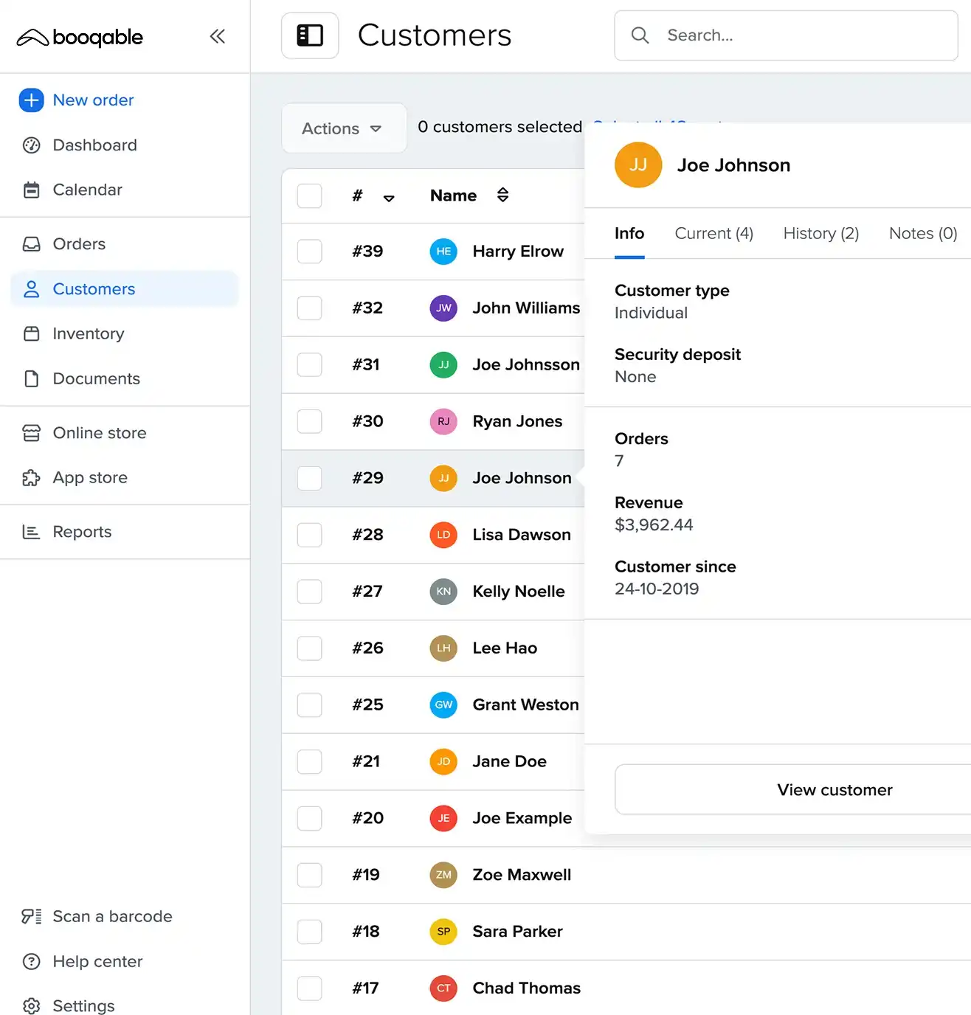Sort by Name column arrows
Viewport: 971px width, 1015px height.
click(x=502, y=195)
